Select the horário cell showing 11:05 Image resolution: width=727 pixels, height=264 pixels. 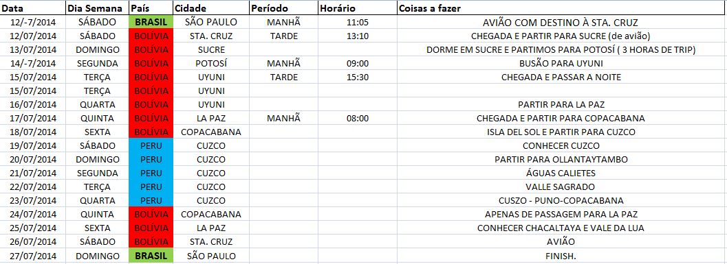(x=358, y=22)
